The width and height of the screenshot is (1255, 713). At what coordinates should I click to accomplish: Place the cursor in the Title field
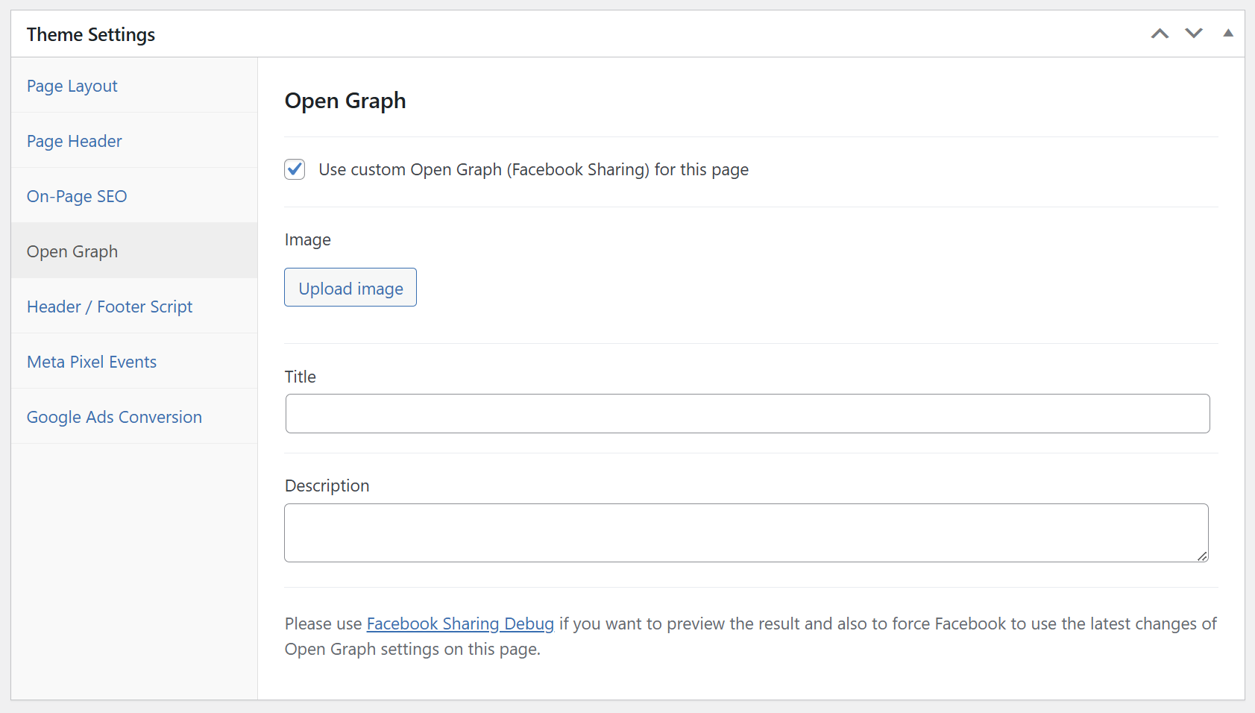click(746, 413)
